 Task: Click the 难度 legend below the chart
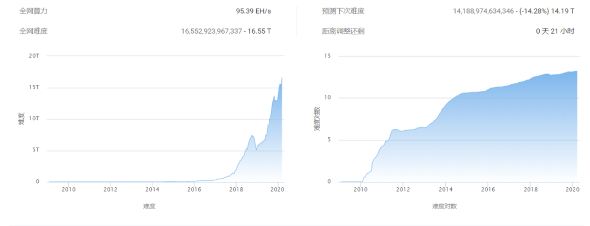149,206
